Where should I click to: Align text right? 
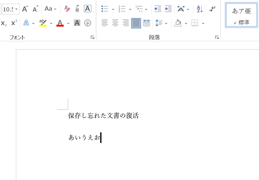point(126,23)
